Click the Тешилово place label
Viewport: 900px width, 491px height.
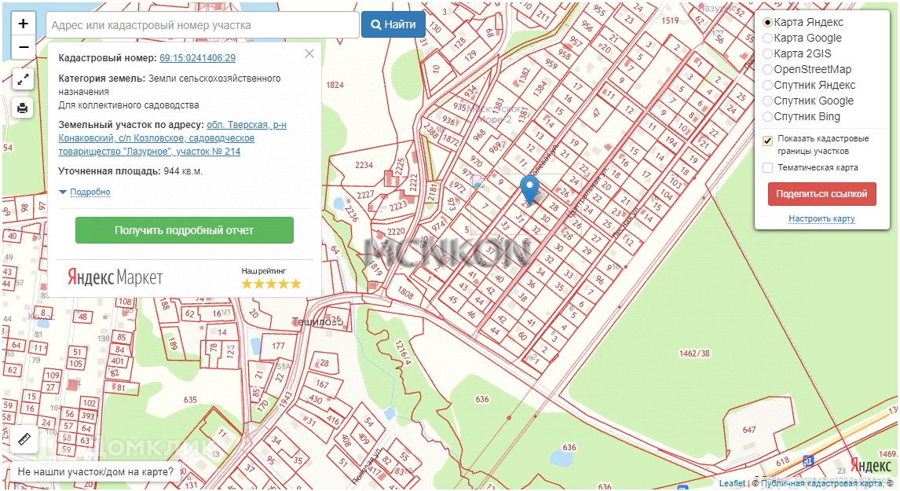[x=316, y=321]
